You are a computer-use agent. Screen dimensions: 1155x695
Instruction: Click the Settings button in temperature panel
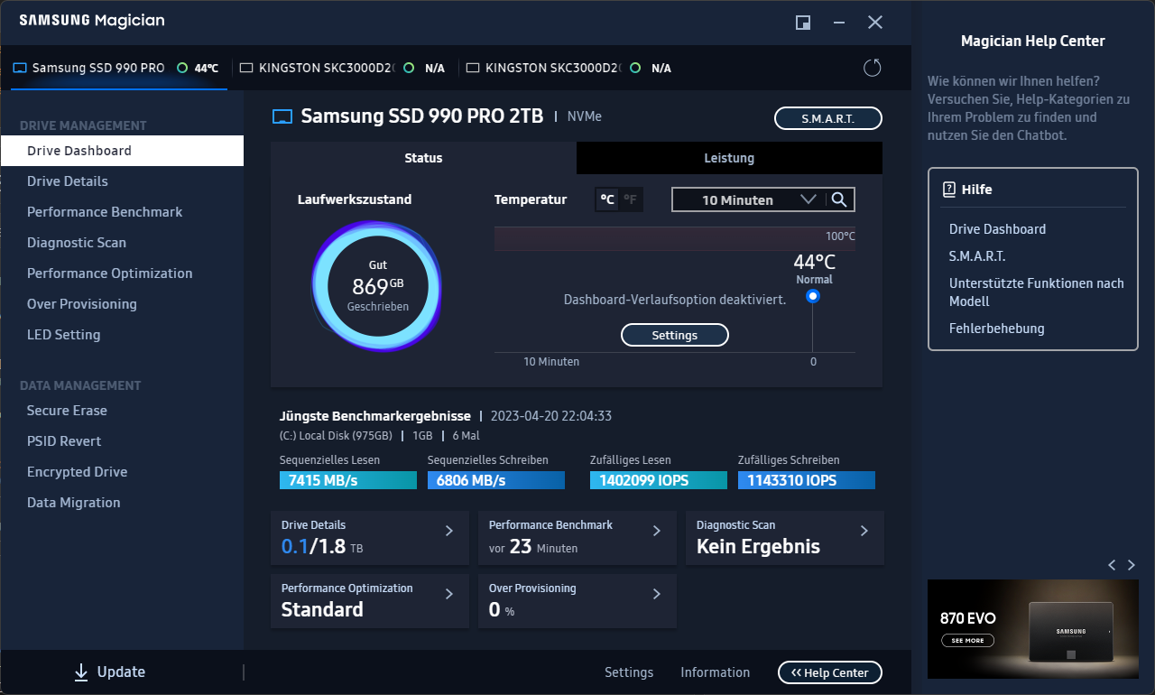[675, 335]
